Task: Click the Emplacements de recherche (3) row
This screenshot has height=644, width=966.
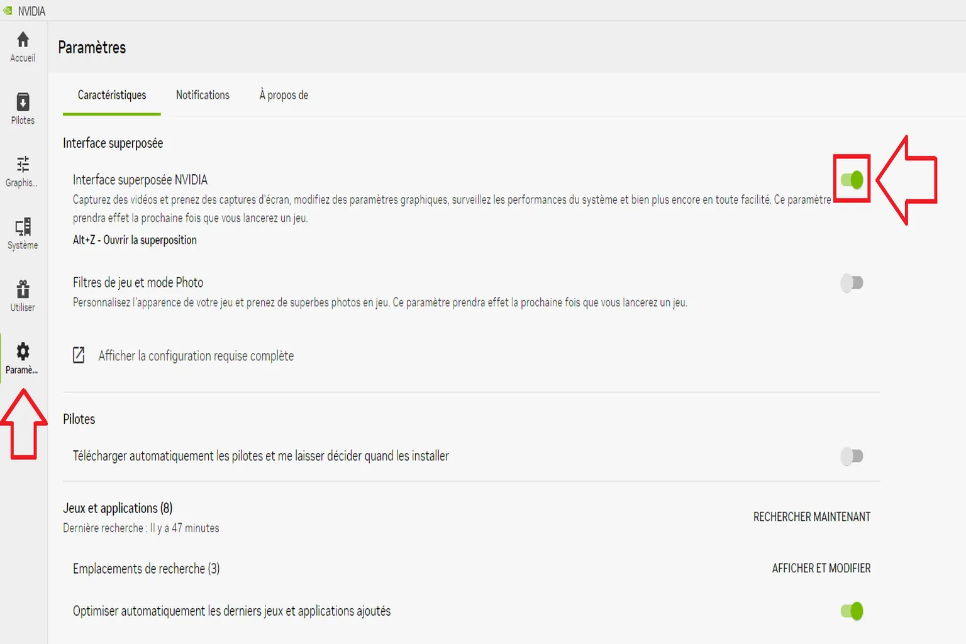Action: [x=472, y=569]
